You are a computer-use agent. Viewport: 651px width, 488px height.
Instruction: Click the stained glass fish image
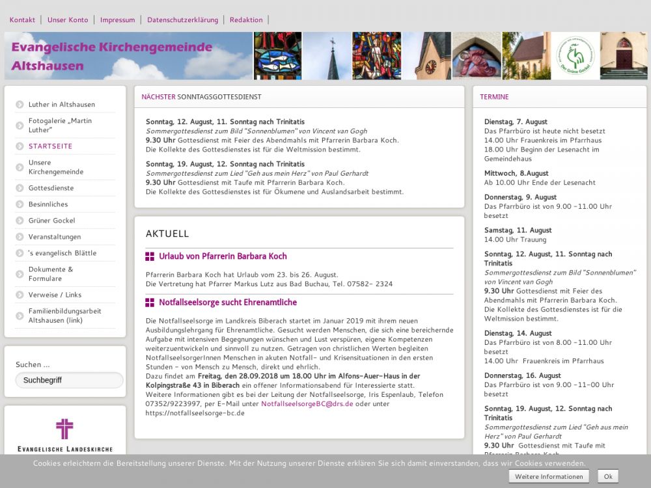coord(277,56)
